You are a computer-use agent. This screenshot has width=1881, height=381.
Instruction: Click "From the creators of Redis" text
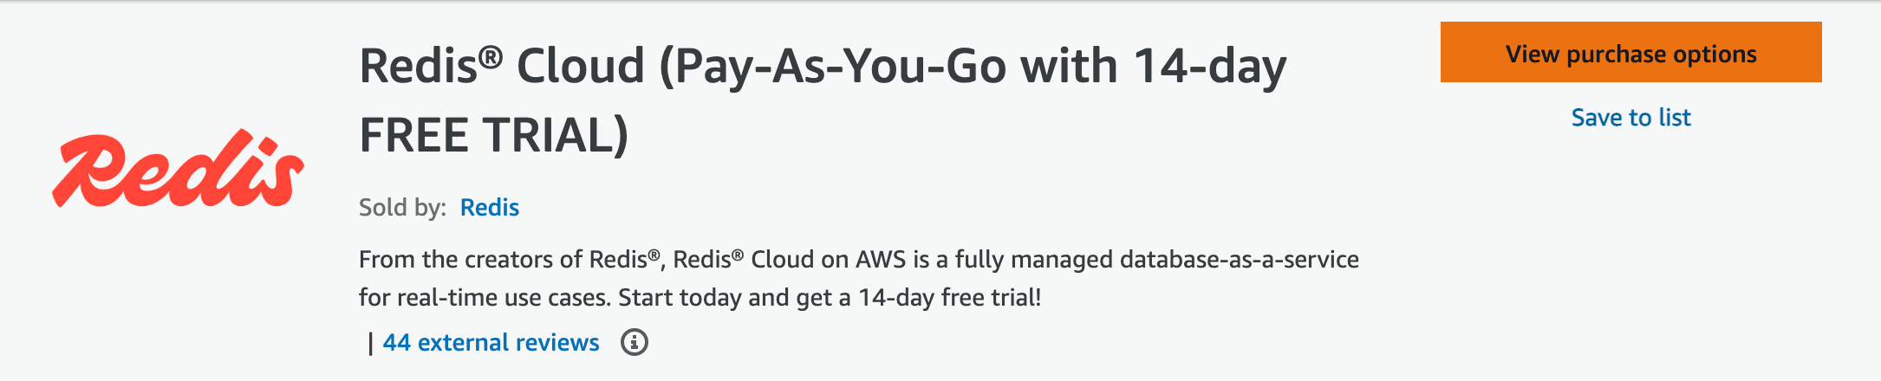[x=503, y=260]
